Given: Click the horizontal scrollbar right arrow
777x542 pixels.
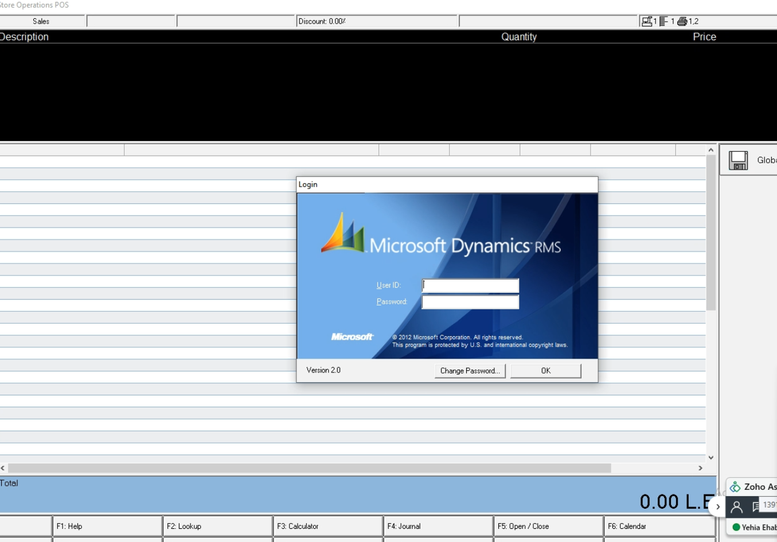Looking at the screenshot, I should pos(700,468).
